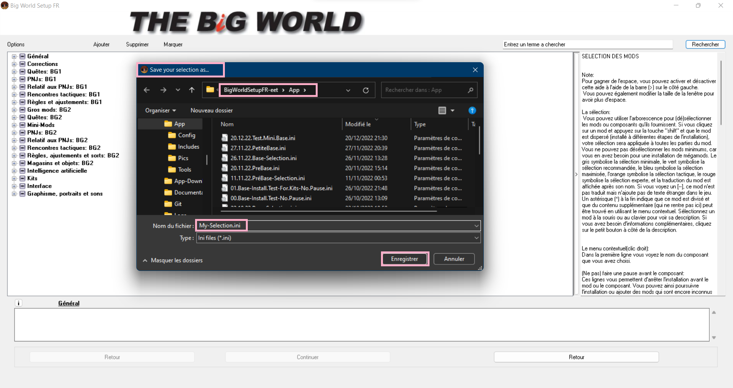Screen dimensions: 733x388
Task: Open the Supprimer menu
Action: tap(137, 45)
